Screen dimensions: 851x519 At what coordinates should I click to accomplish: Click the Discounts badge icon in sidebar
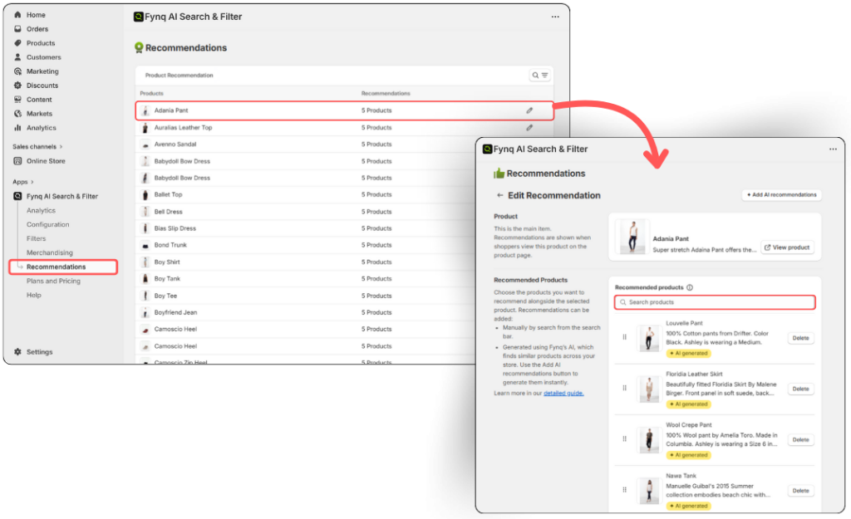click(x=17, y=86)
